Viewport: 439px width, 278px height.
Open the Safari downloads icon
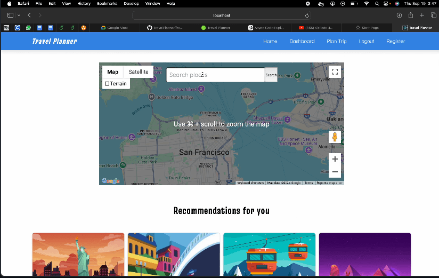click(399, 15)
